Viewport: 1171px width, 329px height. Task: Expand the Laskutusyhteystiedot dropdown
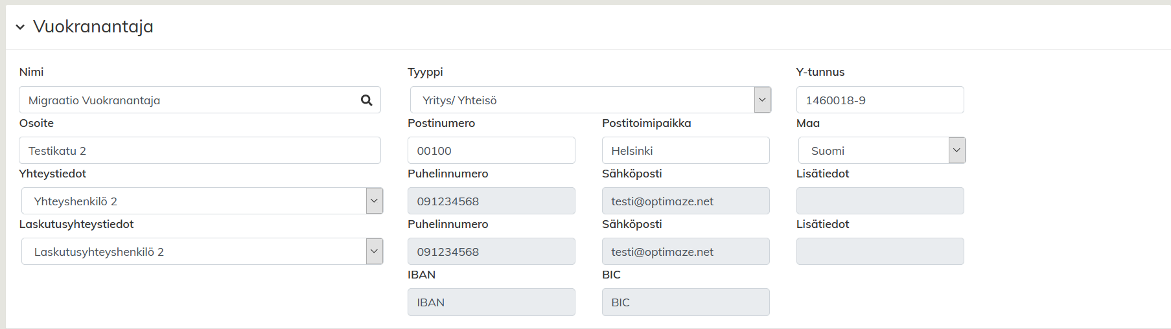coord(374,251)
